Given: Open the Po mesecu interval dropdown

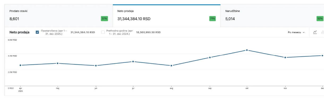Looking at the screenshot, I should click(296, 32).
